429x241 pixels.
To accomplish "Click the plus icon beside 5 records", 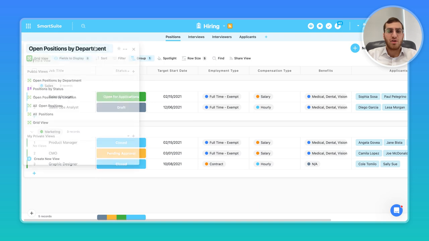I will [32, 213].
